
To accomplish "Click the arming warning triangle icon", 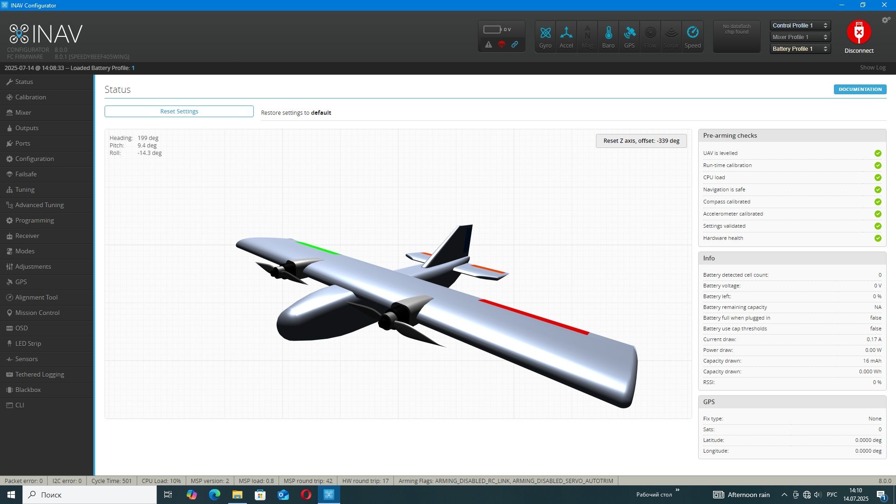I will click(x=488, y=44).
